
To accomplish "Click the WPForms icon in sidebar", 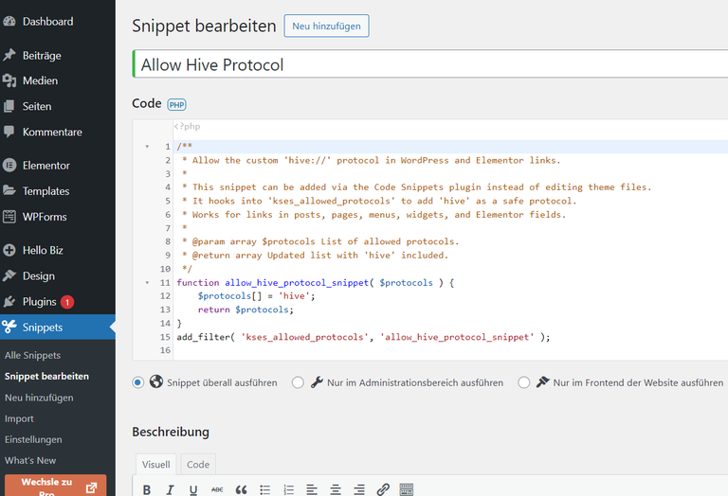I will click(x=9, y=217).
